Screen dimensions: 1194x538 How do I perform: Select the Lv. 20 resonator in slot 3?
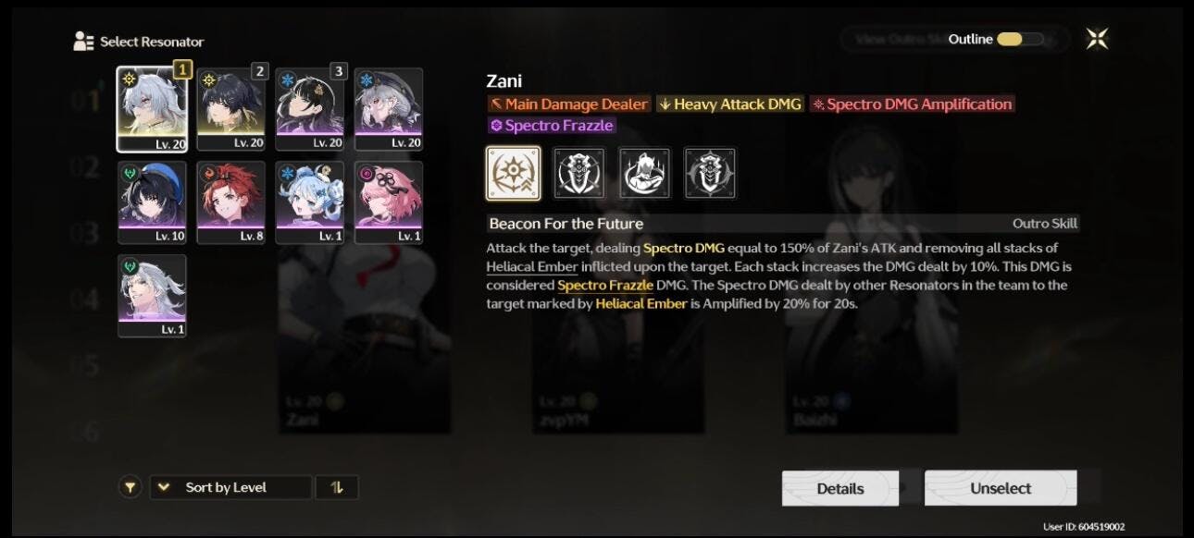click(310, 109)
